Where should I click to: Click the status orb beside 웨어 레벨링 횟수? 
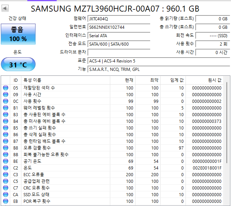[6, 108]
